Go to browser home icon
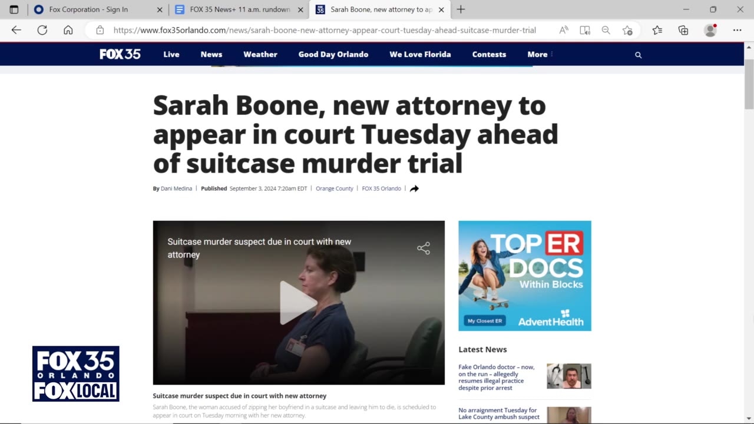 68,30
